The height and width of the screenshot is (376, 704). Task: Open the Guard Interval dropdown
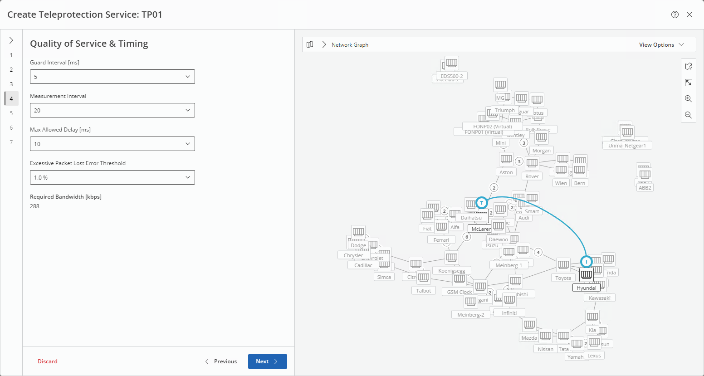pyautogui.click(x=112, y=77)
